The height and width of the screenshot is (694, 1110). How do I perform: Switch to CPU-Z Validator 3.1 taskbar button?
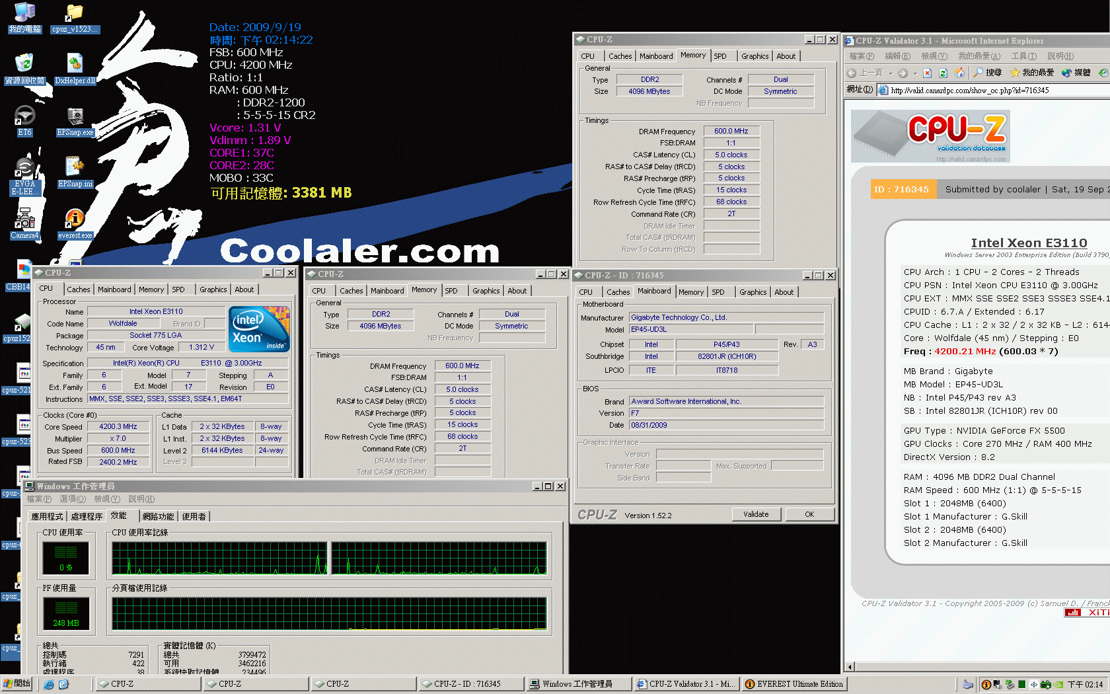click(686, 684)
